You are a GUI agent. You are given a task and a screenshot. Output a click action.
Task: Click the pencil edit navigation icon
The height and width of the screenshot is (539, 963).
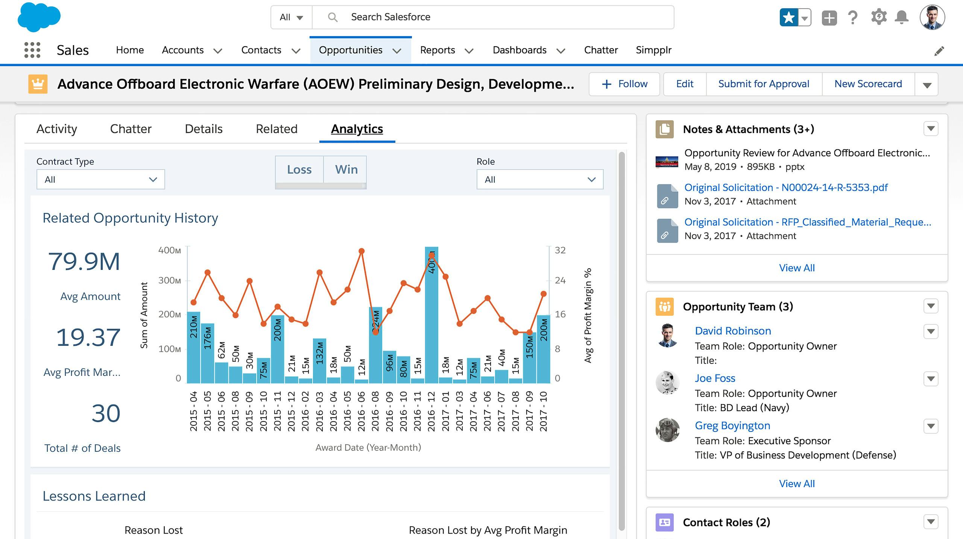[x=939, y=51]
